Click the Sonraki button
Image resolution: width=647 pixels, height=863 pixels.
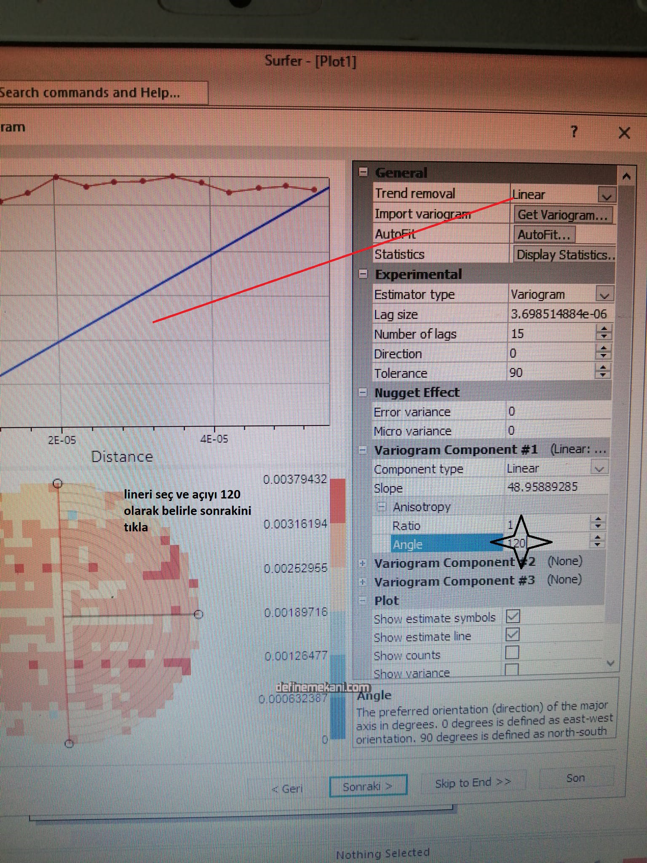tap(368, 786)
